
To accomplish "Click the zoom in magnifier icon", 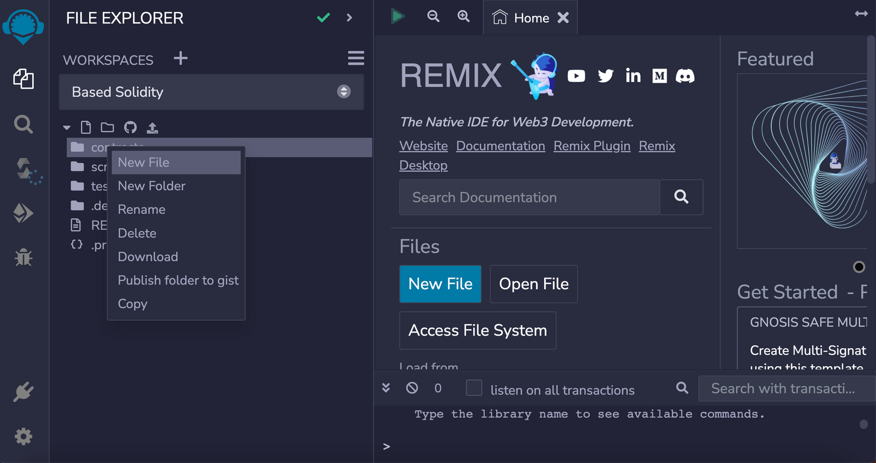I will 464,16.
